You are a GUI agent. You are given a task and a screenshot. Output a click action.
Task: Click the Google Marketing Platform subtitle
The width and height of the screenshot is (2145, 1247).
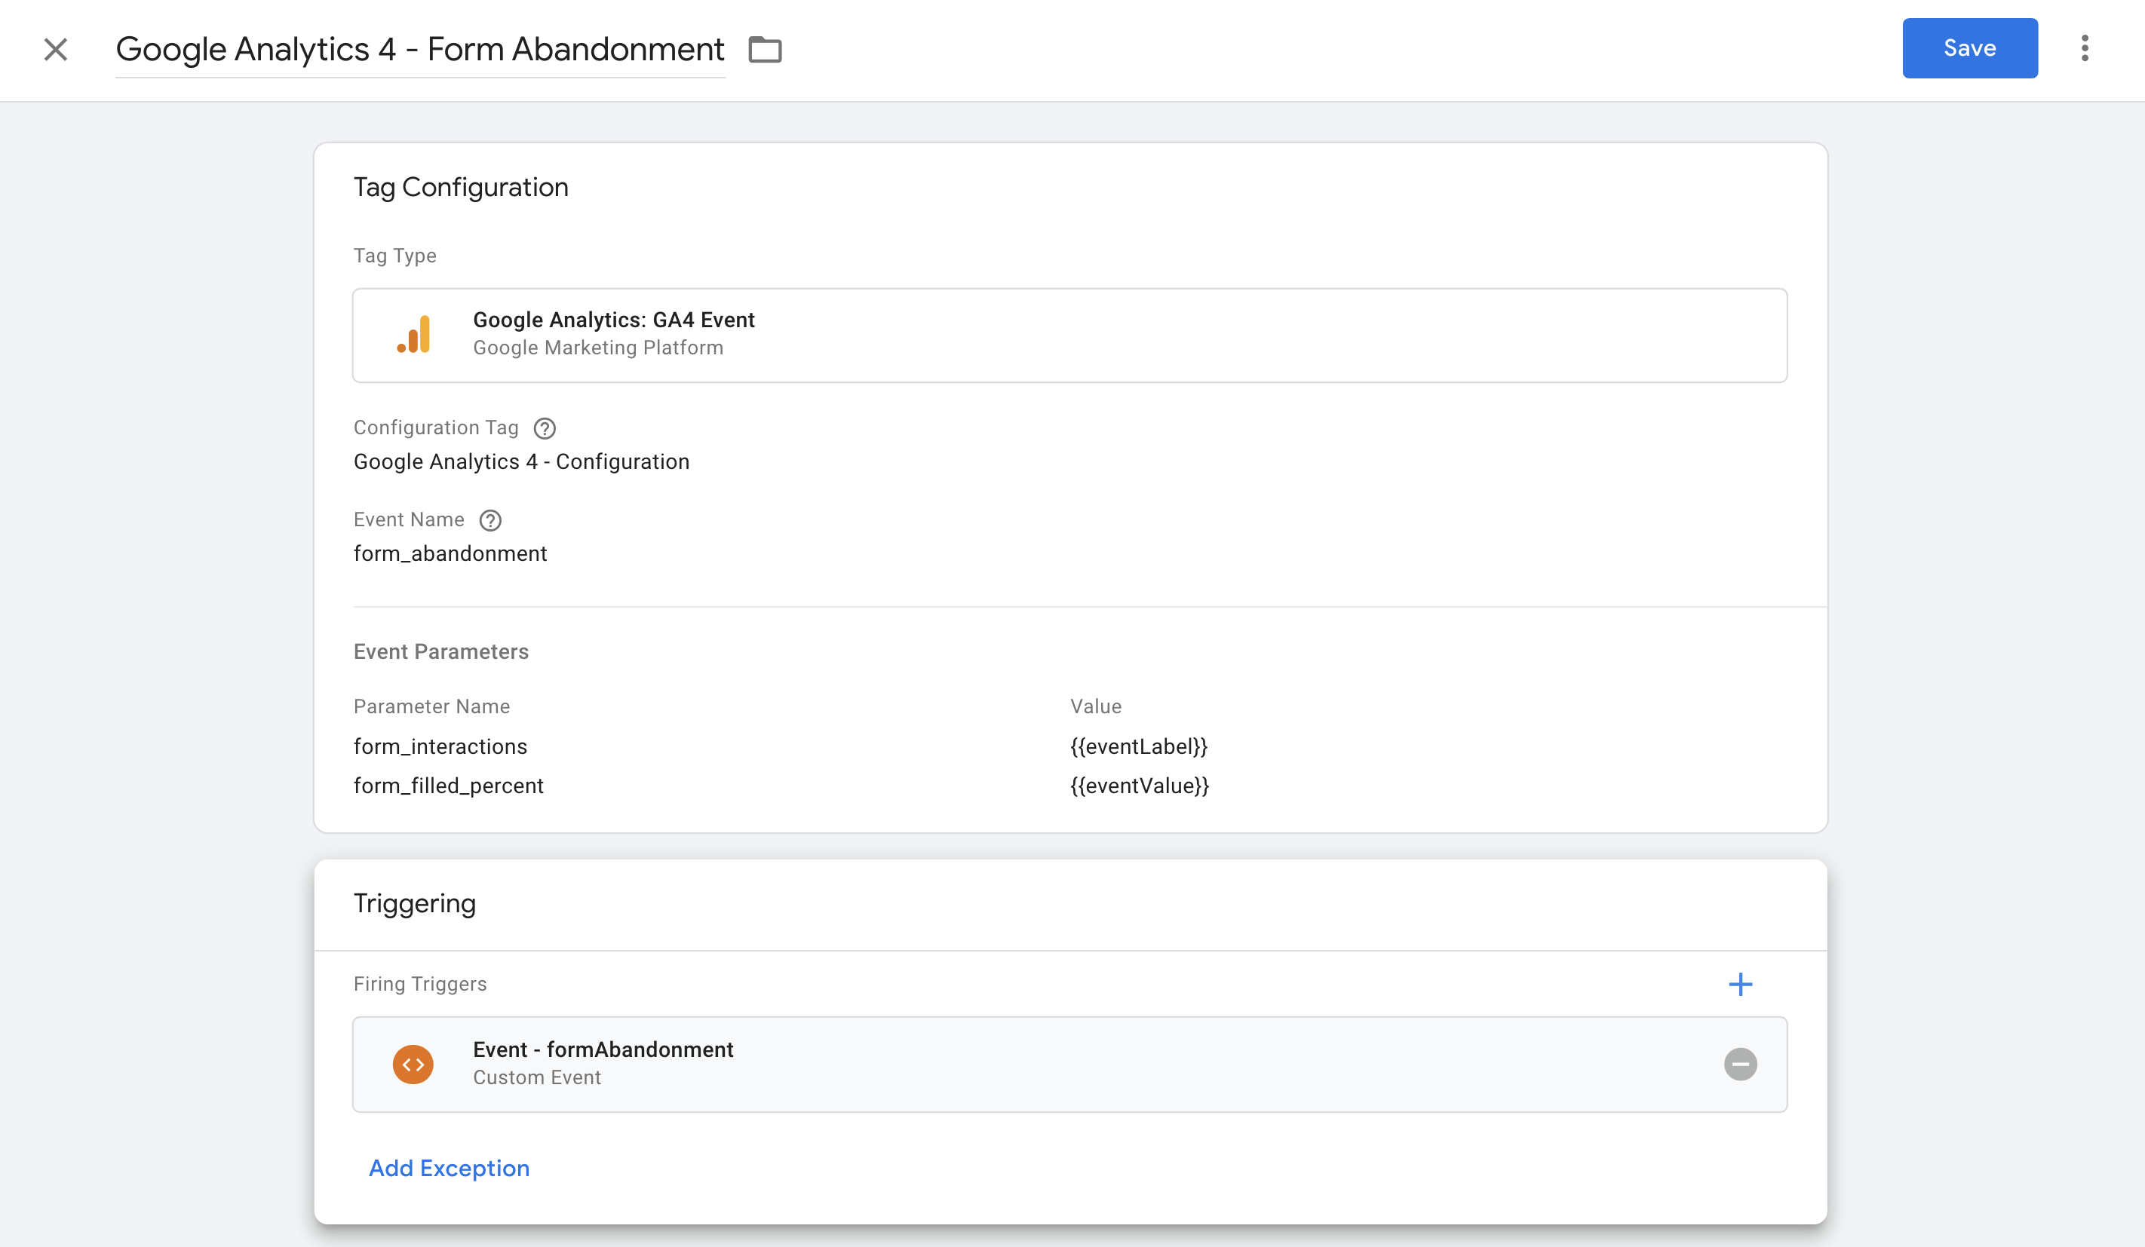[598, 348]
